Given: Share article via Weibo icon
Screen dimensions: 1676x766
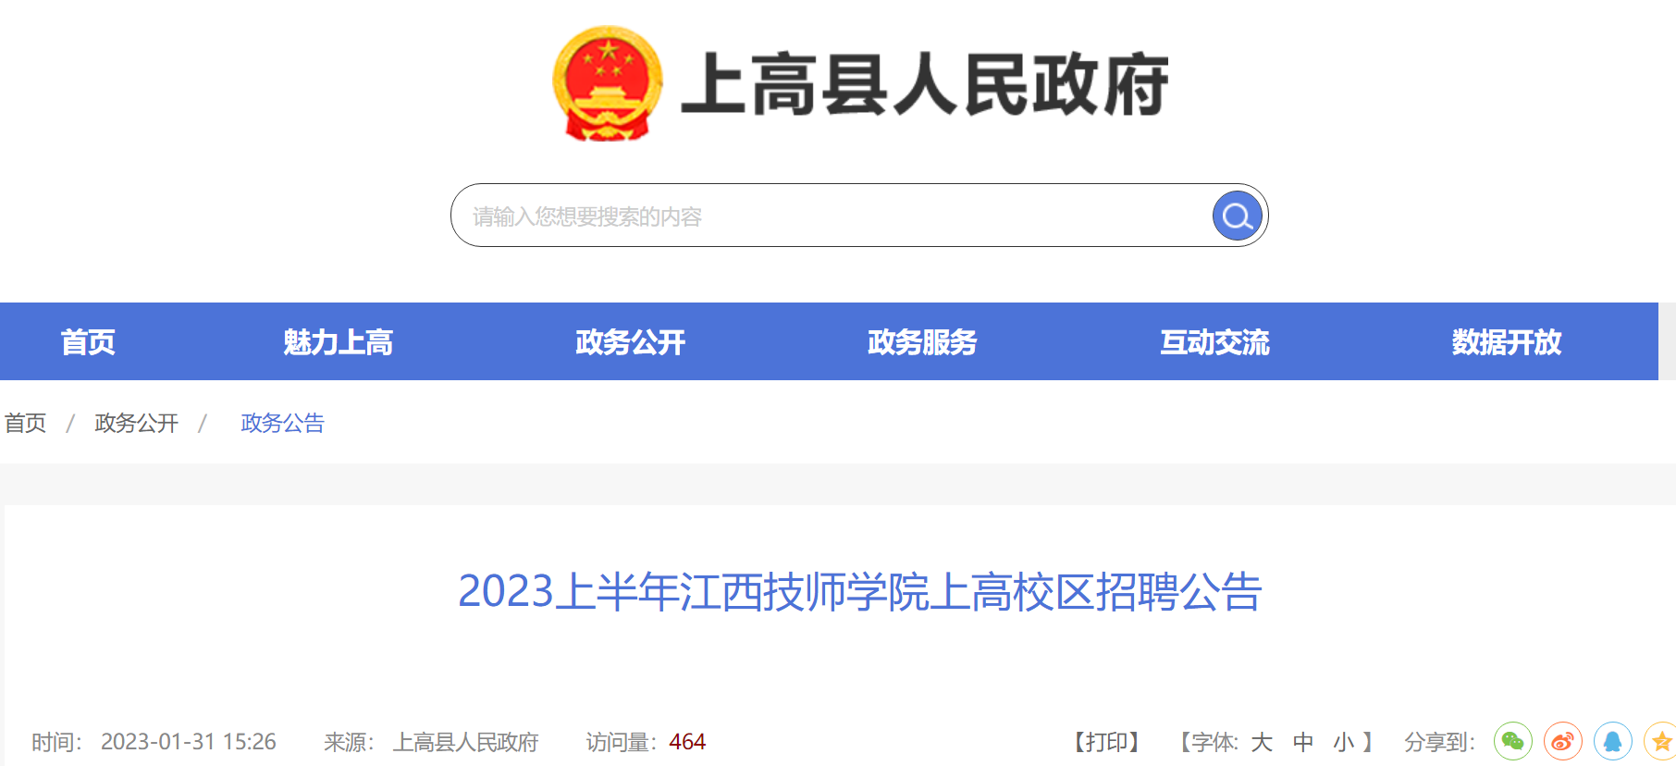Looking at the screenshot, I should (x=1563, y=741).
